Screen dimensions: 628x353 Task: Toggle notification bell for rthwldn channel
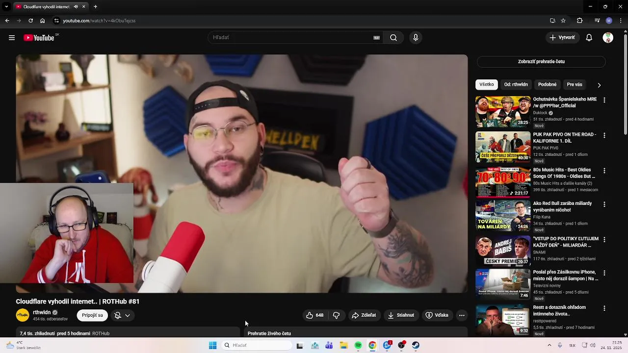pos(118,315)
